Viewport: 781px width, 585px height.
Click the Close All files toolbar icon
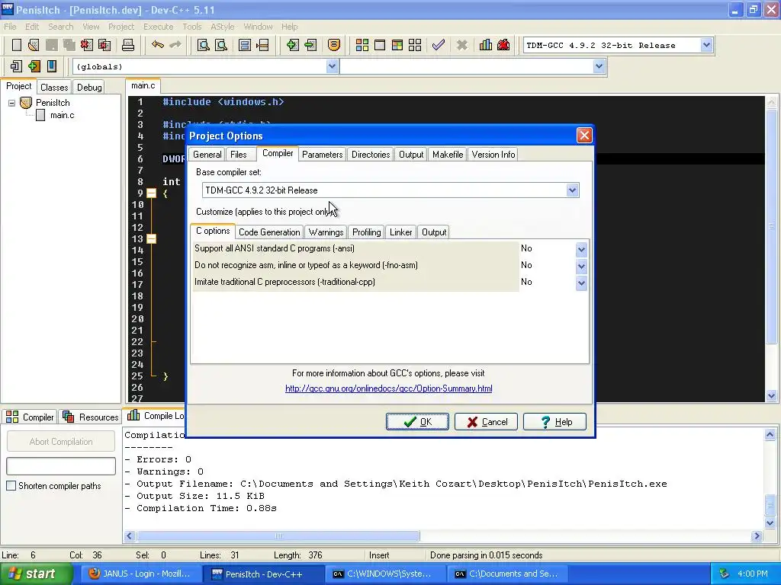104,45
